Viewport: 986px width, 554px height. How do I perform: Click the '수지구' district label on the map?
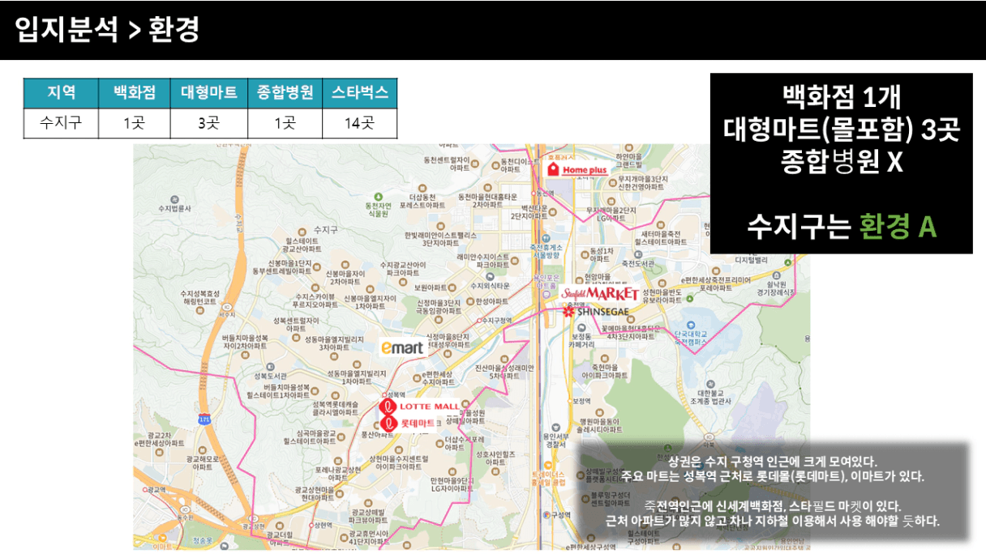click(325, 229)
